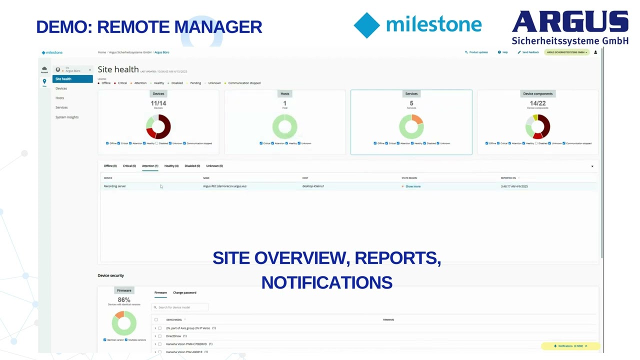Select the Healthy (4) tab
640x360 pixels.
point(171,166)
